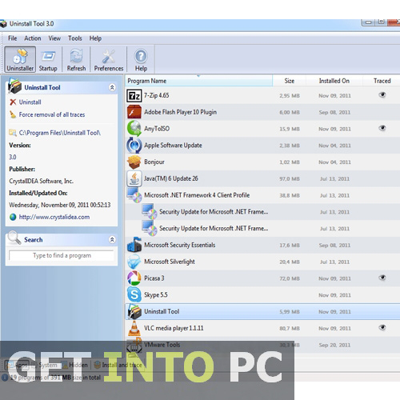Click the red X Uninstall link
This screenshot has width=400, height=400.
coord(26,102)
